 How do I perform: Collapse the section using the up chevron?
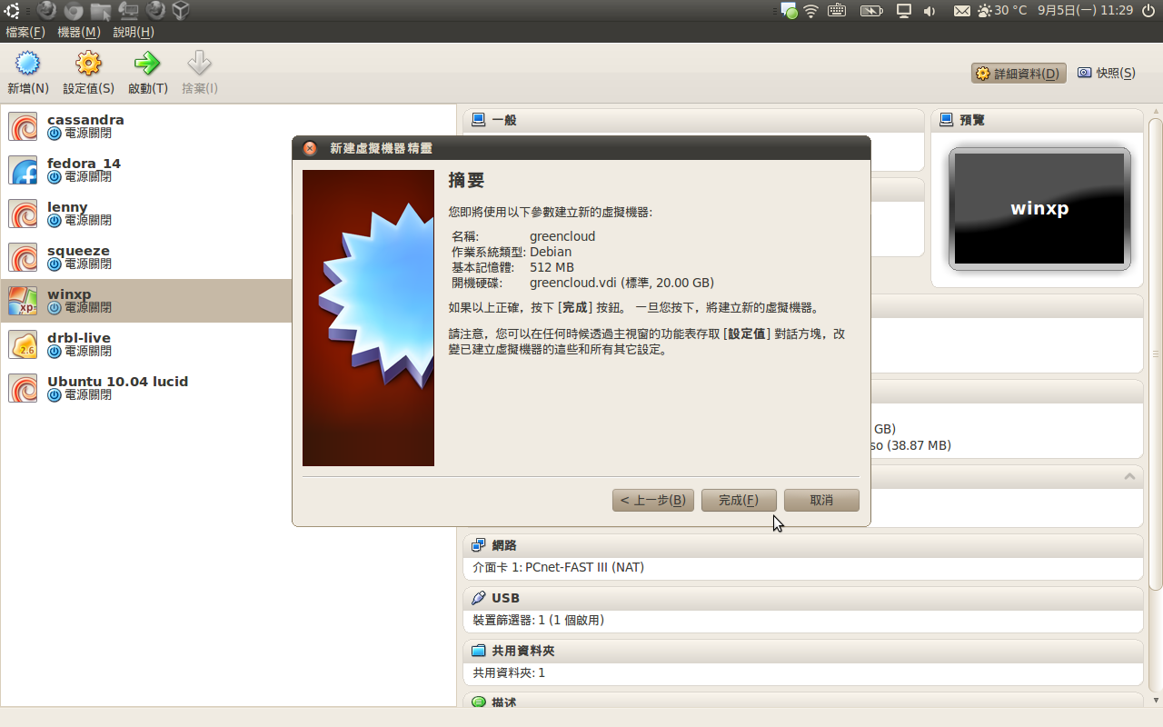point(1129,476)
